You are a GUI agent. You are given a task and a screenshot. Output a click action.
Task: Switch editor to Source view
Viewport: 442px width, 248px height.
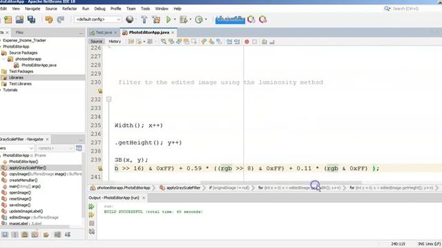coord(96,41)
